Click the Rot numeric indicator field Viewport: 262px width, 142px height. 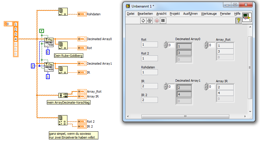150,44
